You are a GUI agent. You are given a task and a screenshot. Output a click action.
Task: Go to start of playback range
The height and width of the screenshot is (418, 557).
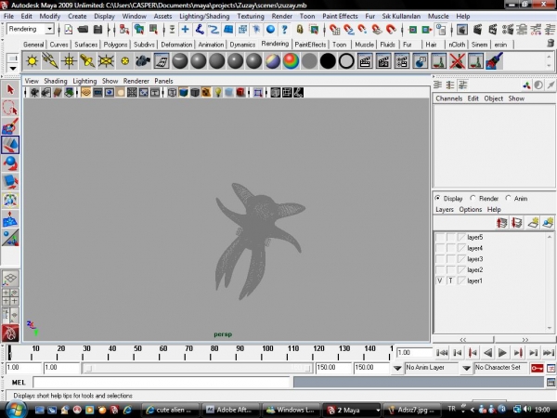click(442, 353)
